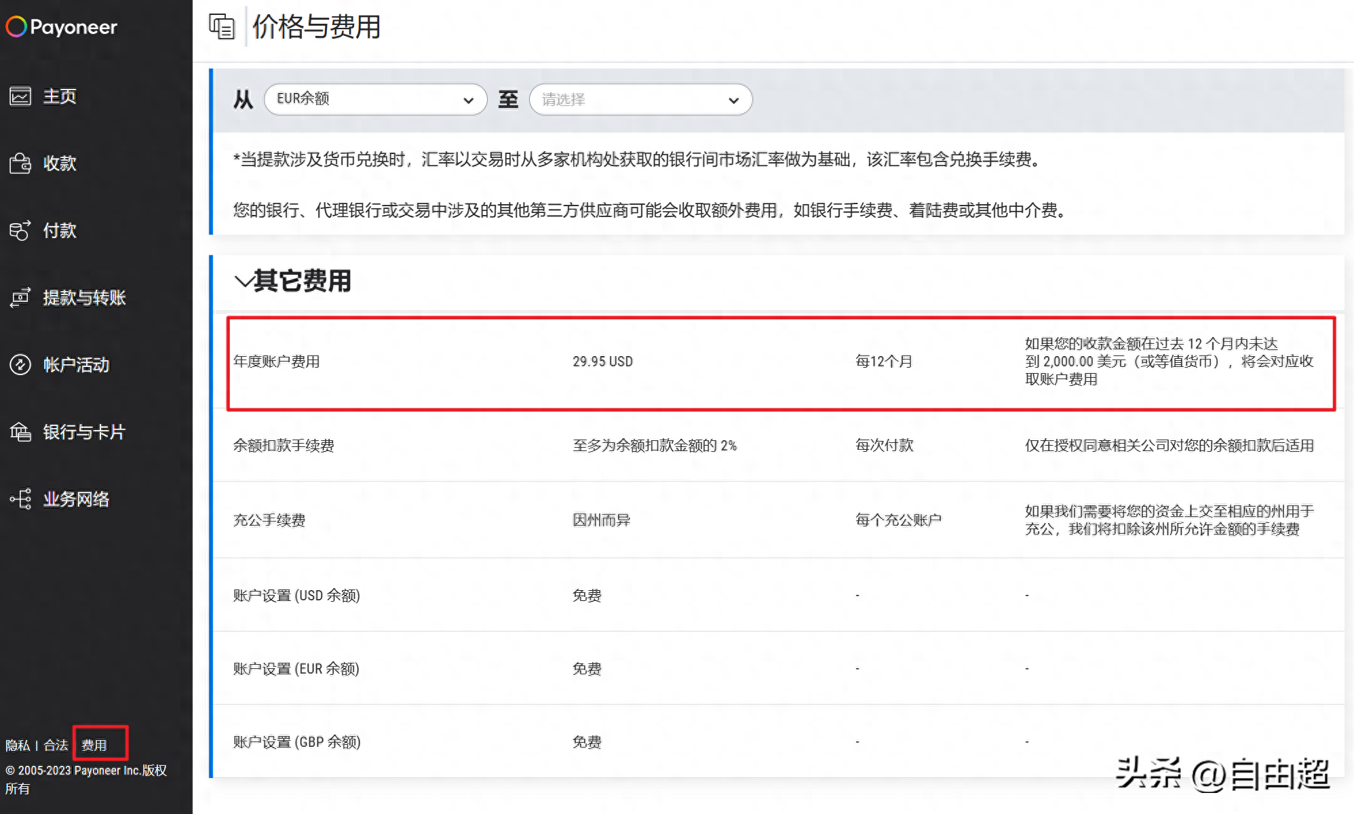The width and height of the screenshot is (1354, 814).
Task: Click the 收款 wallet icon
Action: (20, 163)
